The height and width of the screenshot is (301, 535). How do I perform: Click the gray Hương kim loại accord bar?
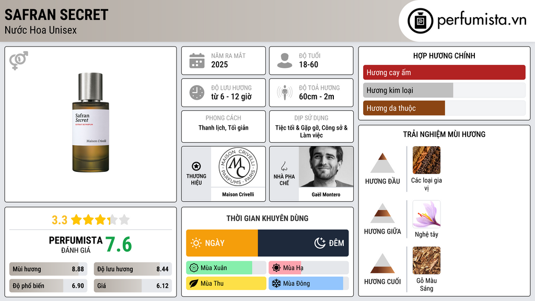[x=444, y=90]
